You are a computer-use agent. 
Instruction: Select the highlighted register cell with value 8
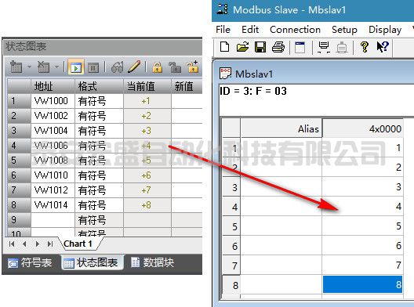click(x=362, y=284)
